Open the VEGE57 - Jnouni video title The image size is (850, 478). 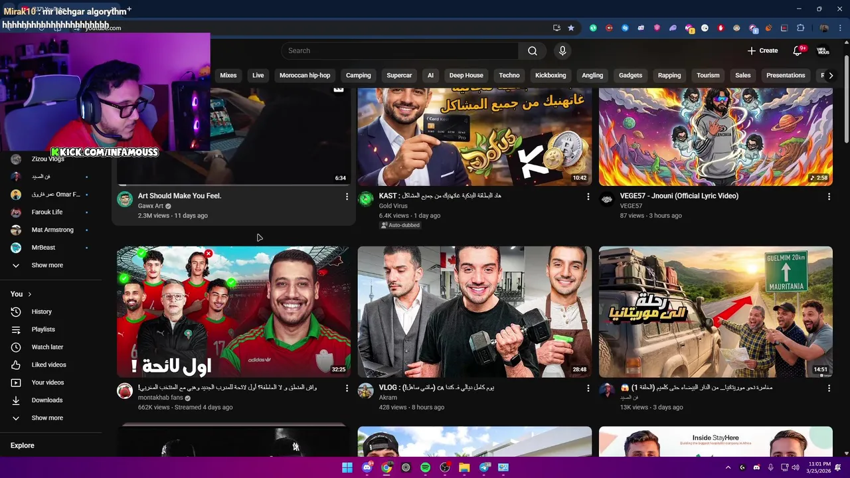(679, 196)
